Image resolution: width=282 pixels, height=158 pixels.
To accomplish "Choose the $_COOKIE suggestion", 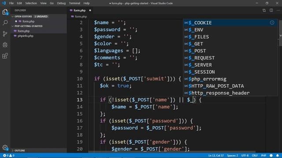I will (230, 23).
